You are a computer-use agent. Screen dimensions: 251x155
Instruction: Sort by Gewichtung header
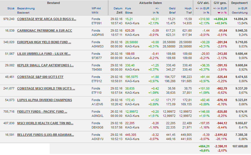239,13
